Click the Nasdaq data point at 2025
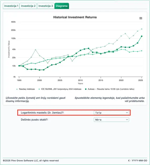Image resolution: width=150 pixels, height=165 pixels. [x=142, y=29]
